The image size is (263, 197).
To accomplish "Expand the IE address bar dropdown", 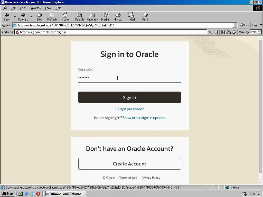I will tap(235, 25).
